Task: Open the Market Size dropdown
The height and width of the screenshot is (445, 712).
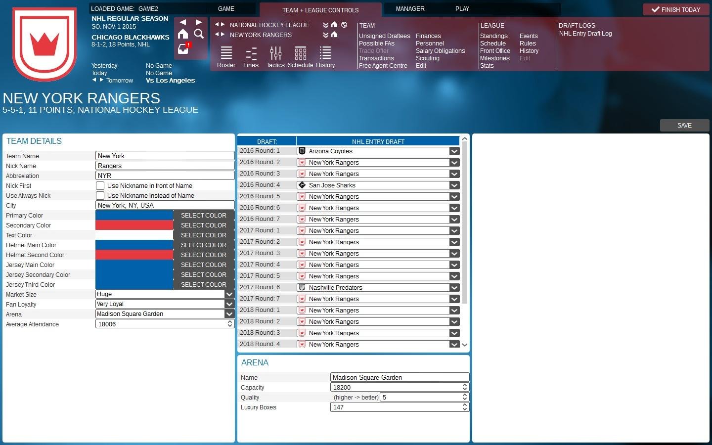Action: click(229, 294)
